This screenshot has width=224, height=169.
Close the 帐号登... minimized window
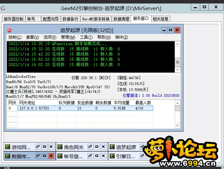point(104,156)
